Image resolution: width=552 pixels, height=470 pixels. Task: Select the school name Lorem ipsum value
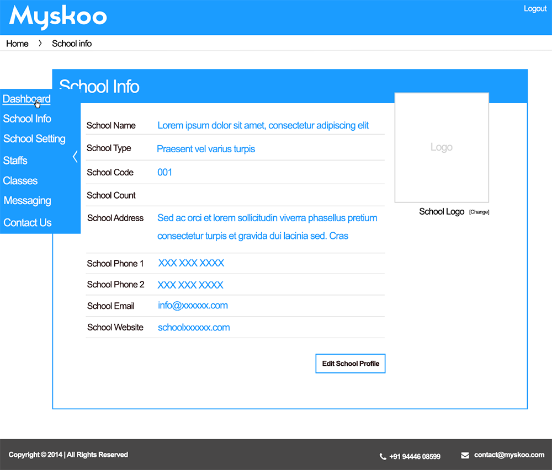(x=263, y=126)
